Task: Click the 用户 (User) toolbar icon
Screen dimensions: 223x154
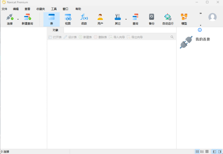Action: (100, 19)
